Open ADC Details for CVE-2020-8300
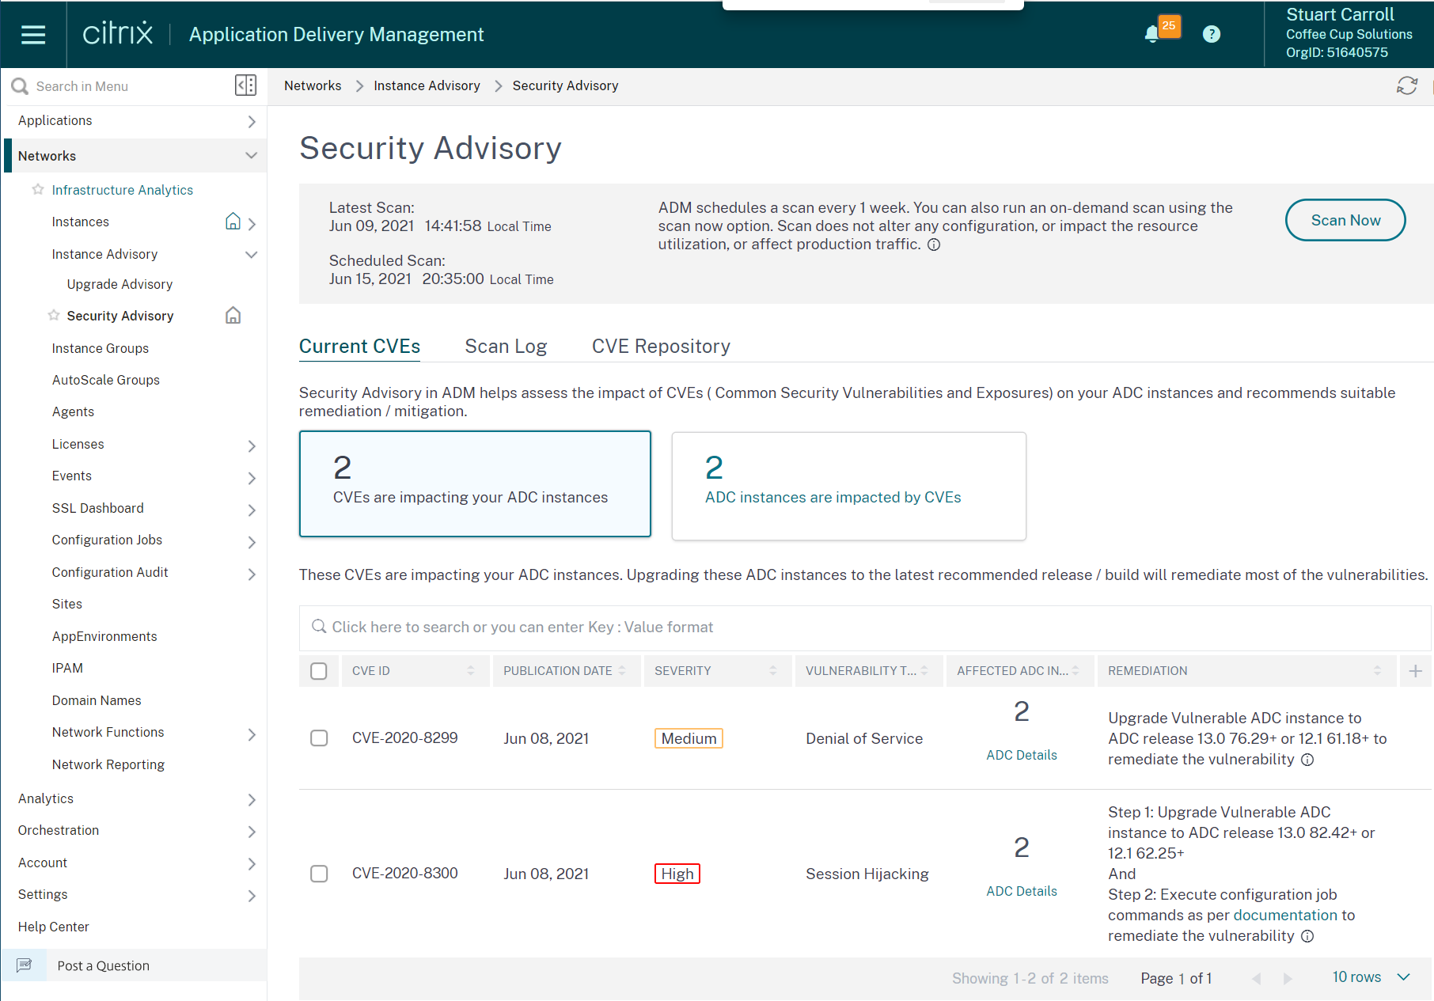The width and height of the screenshot is (1434, 1001). coord(1021,890)
